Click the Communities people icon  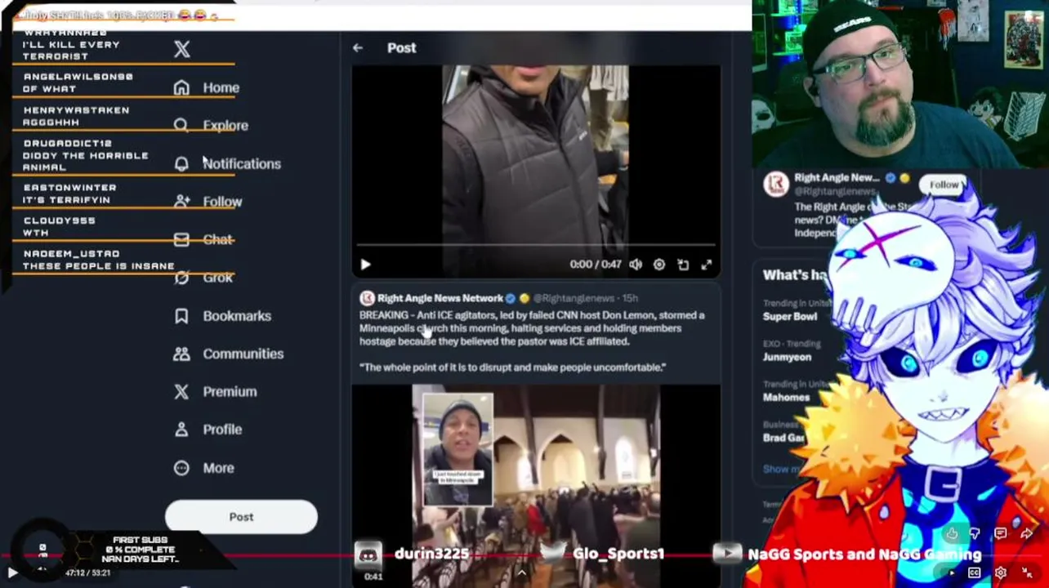tap(181, 354)
